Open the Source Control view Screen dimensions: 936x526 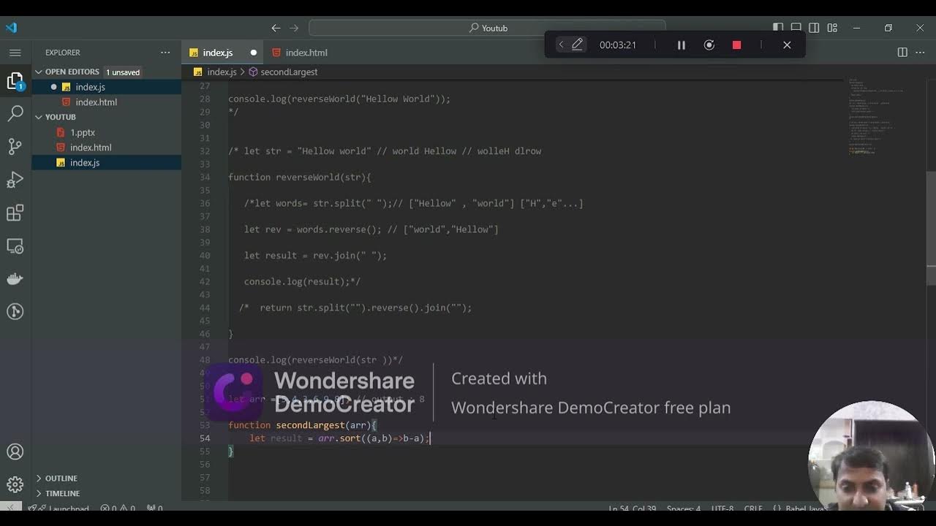[x=15, y=146]
